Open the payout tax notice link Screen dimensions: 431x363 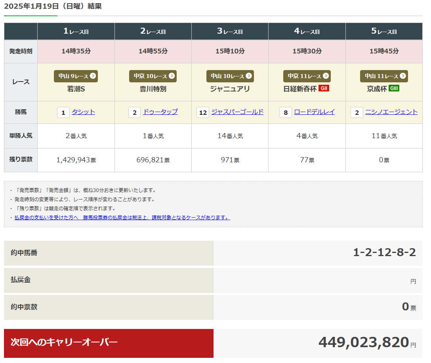coord(122,217)
